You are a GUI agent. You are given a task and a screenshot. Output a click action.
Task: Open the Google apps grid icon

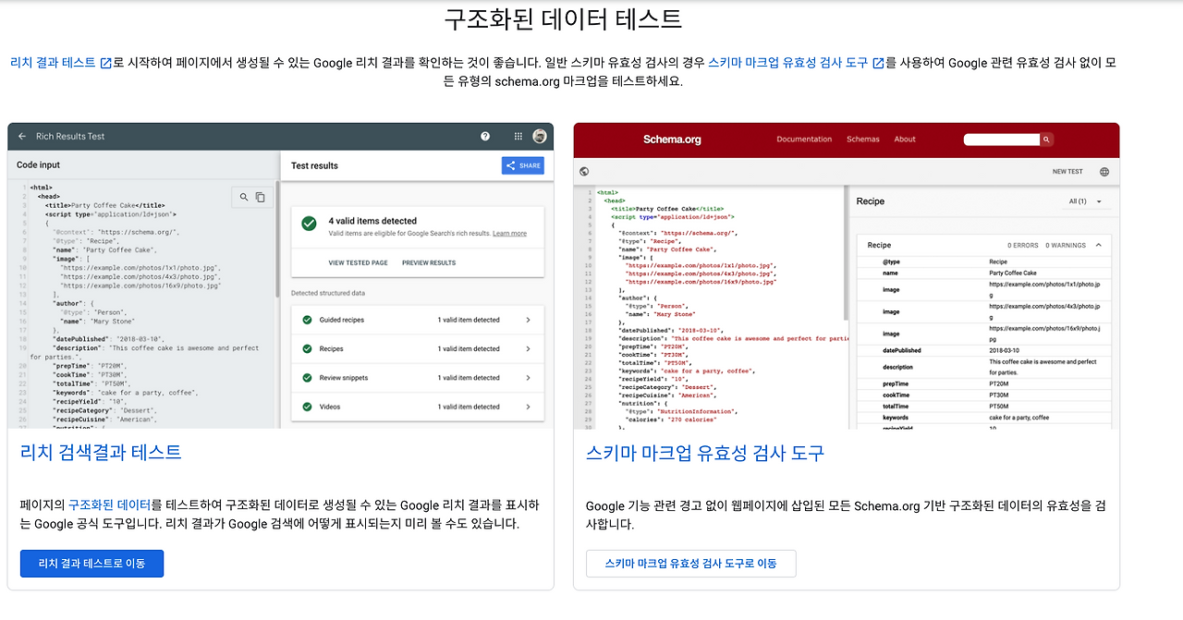518,136
